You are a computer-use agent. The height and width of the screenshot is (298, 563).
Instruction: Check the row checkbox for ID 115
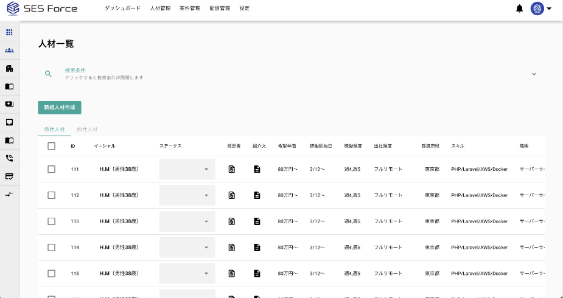[51, 274]
